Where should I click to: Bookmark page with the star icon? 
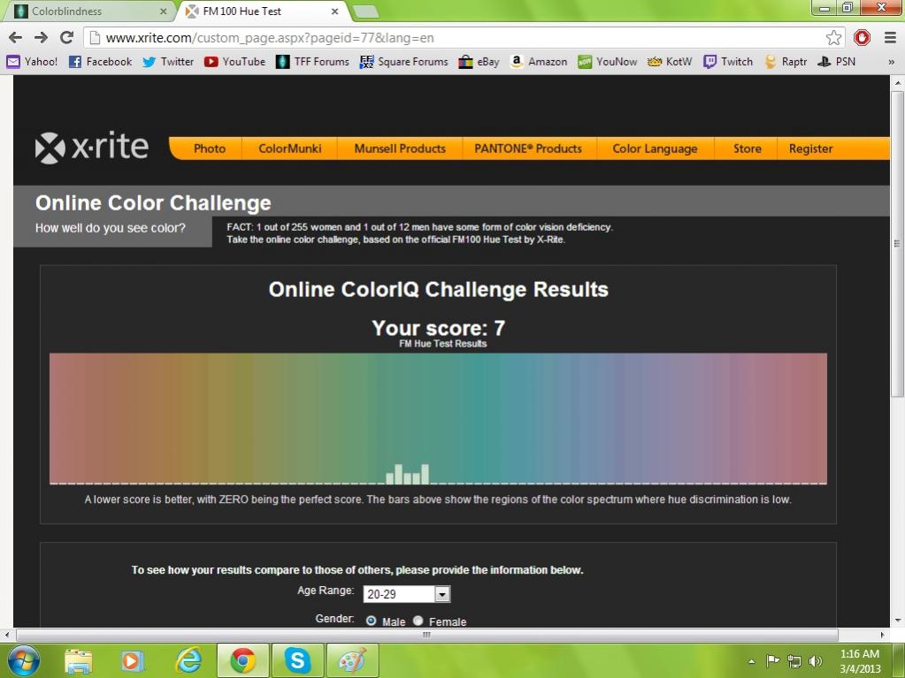pos(833,38)
